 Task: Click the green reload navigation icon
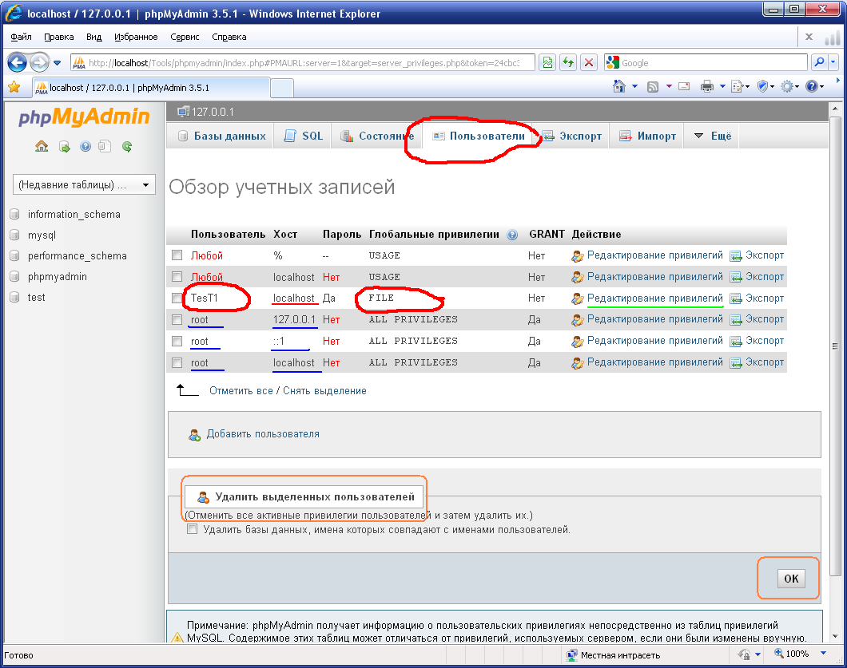127,146
